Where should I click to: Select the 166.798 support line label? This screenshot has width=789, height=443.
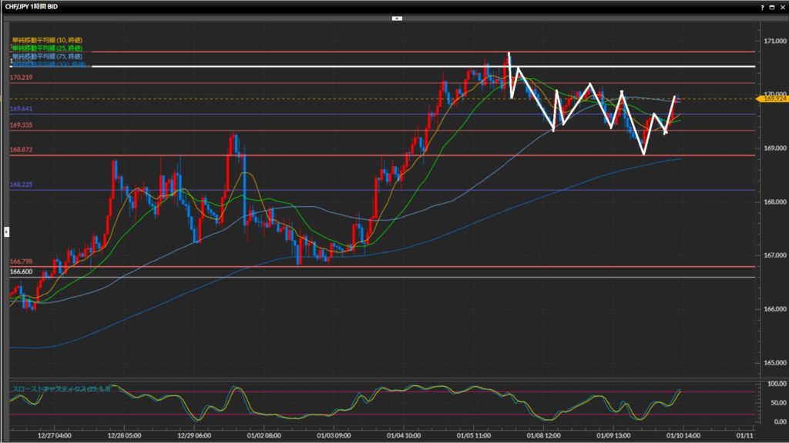21,262
